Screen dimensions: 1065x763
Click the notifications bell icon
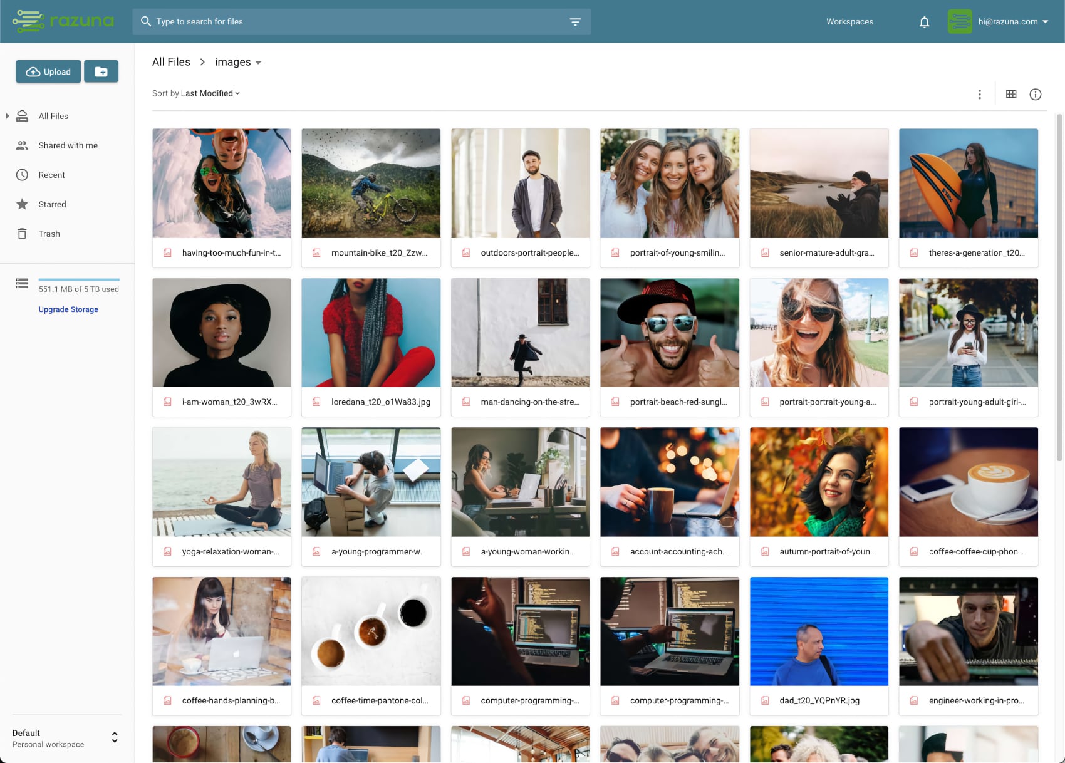(924, 22)
